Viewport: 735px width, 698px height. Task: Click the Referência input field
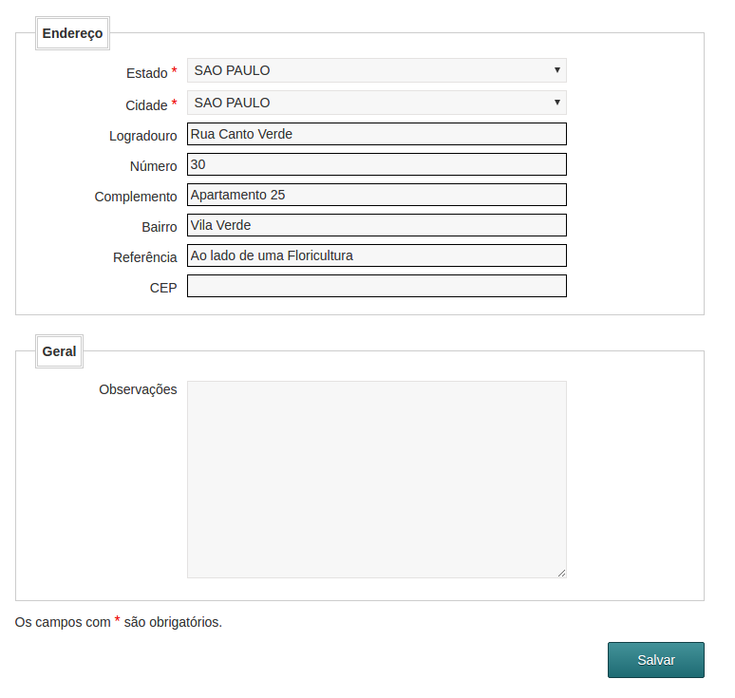click(376, 255)
